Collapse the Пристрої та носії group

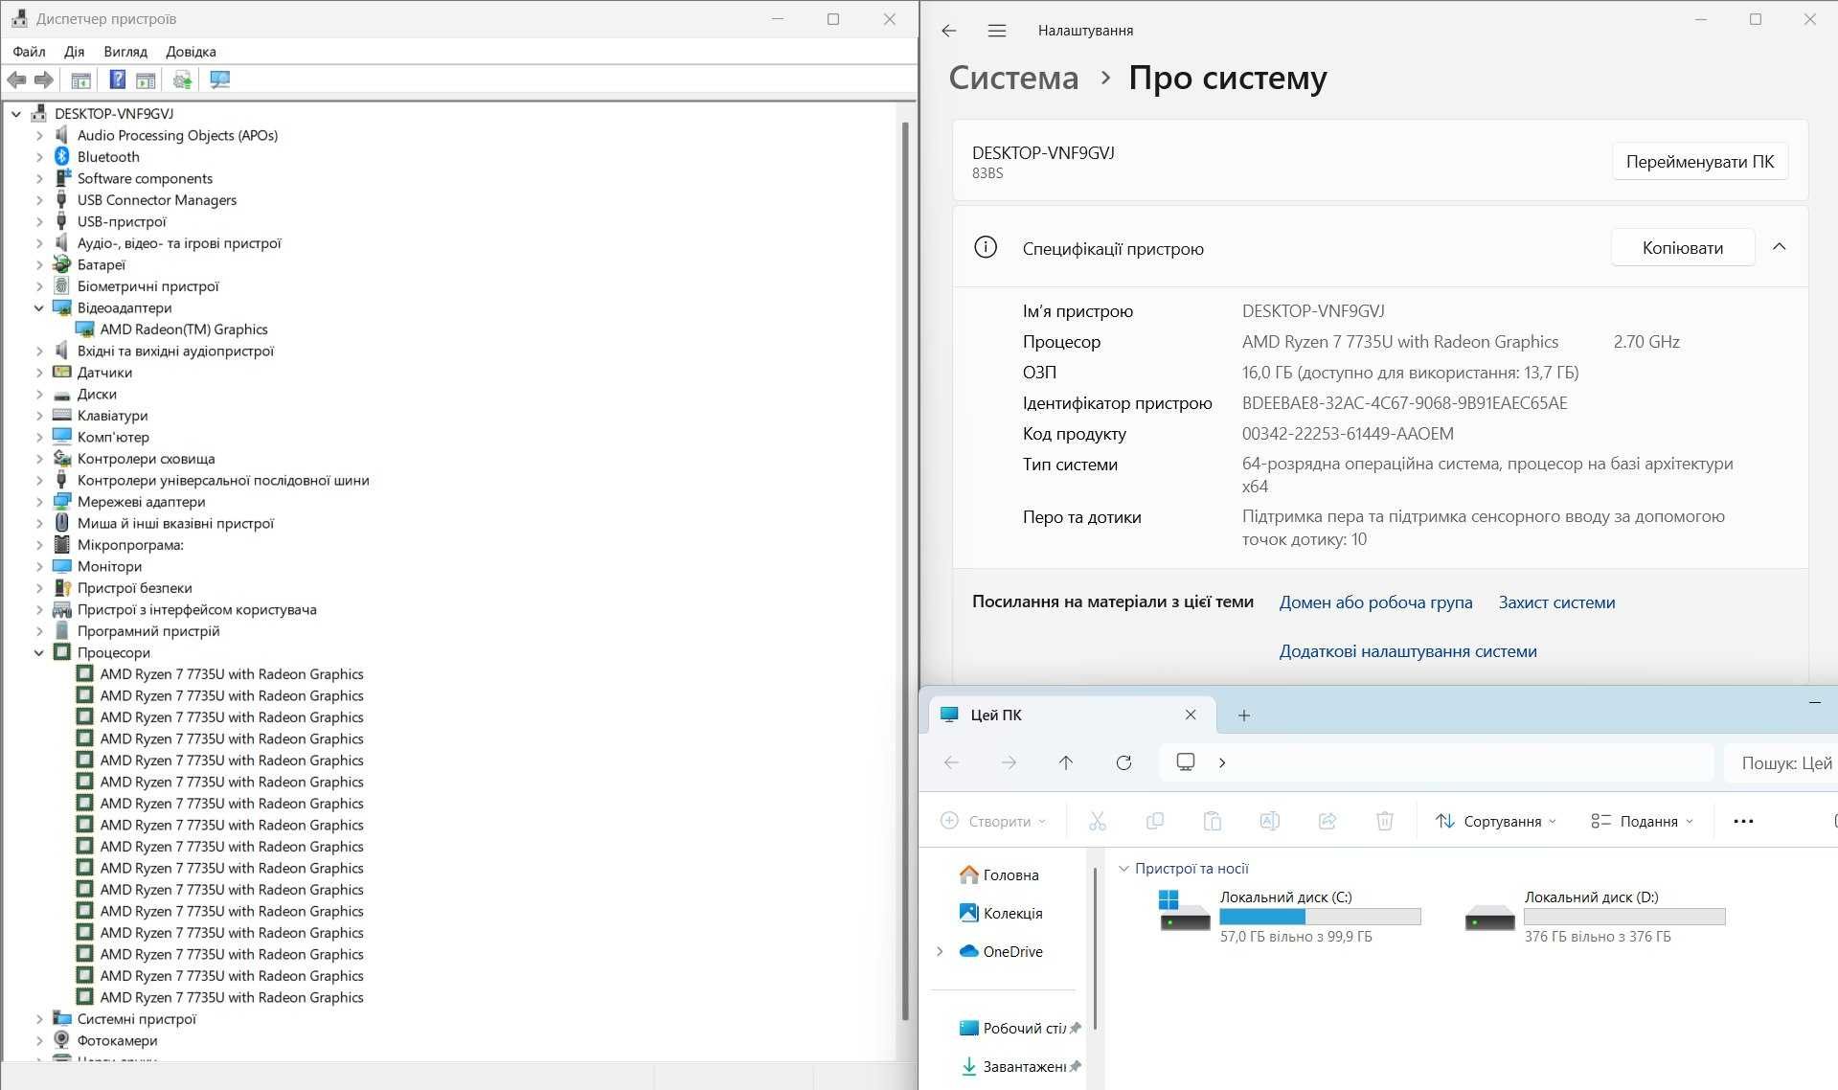[x=1123, y=869]
